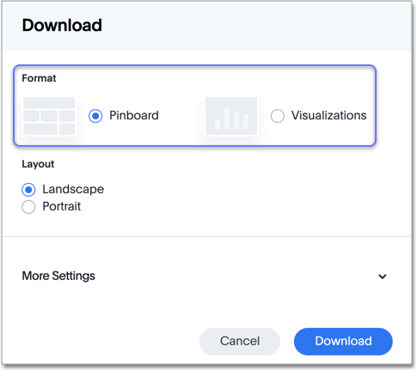Expand More Settings with the chevron
This screenshot has width=417, height=371.
coord(383,277)
